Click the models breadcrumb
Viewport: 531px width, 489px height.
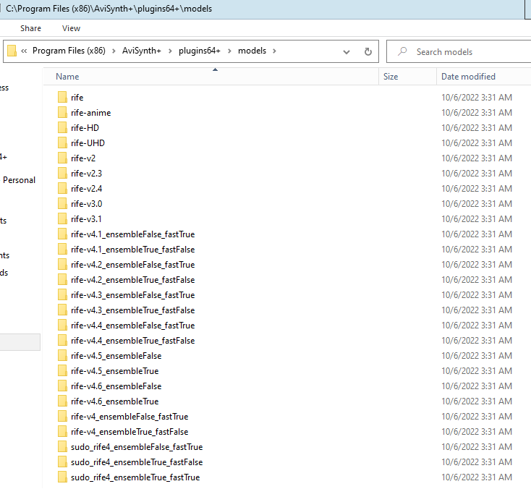tap(252, 51)
